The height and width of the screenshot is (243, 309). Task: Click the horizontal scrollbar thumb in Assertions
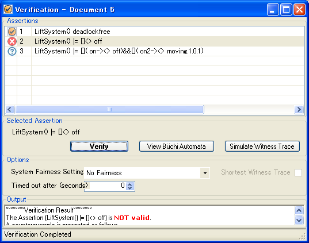(109, 109)
